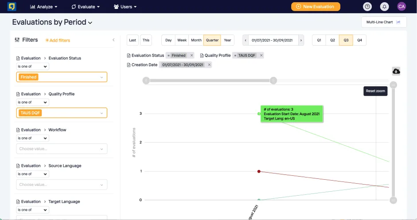This screenshot has height=220, width=417.
Task: Click the red data point at value 1
Action: (259, 171)
